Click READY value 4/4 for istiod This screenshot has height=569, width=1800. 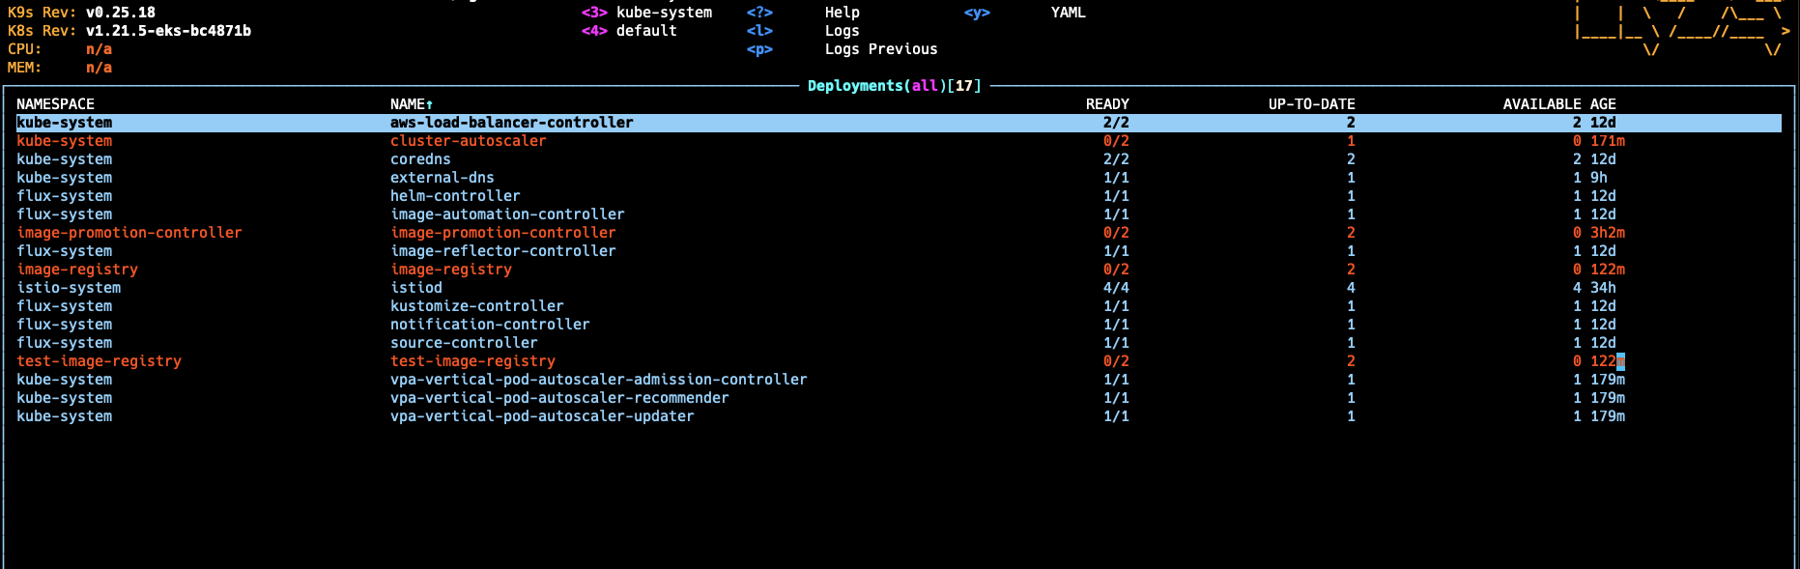point(1116,288)
